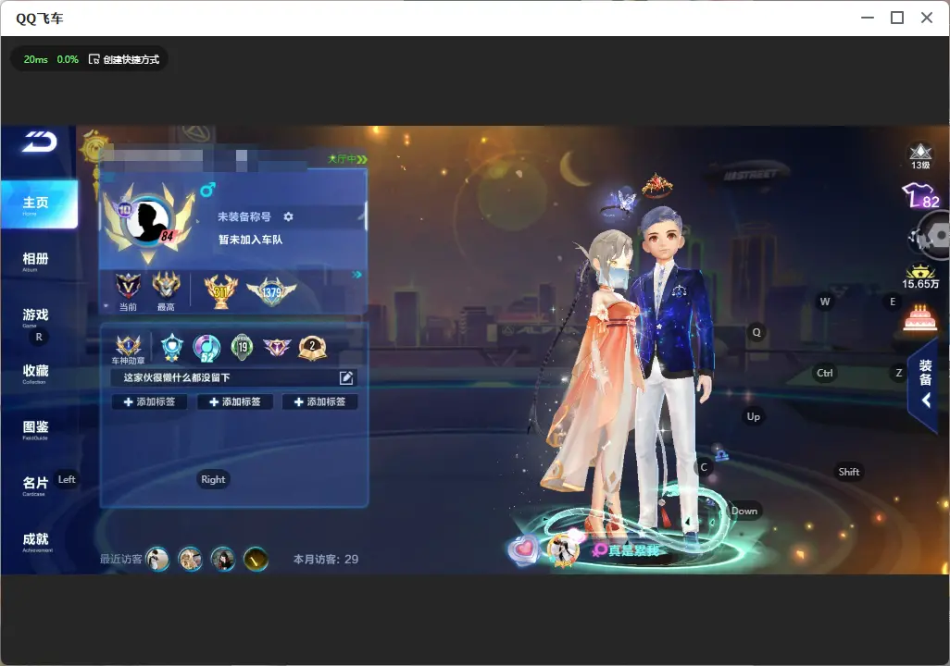
Task: Open the 主页 home tab
Action: [40, 204]
